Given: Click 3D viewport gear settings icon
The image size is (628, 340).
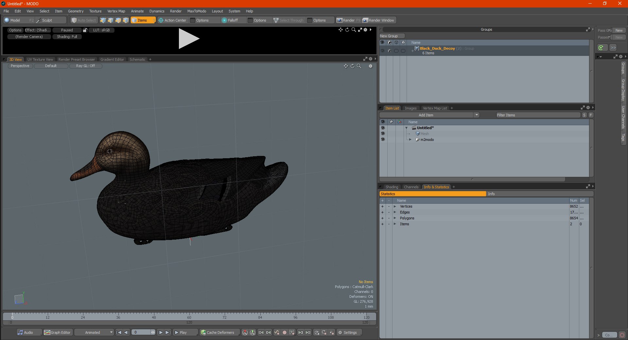Looking at the screenshot, I should tap(371, 66).
